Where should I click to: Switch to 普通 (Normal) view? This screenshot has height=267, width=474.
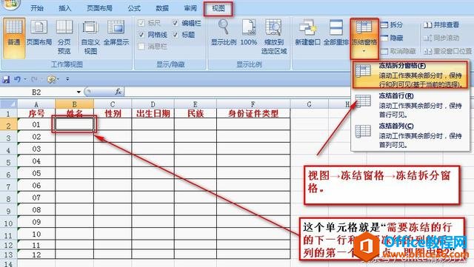14,37
